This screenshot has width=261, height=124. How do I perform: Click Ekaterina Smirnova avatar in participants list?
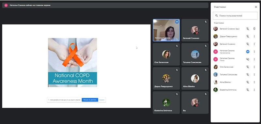click(216, 90)
